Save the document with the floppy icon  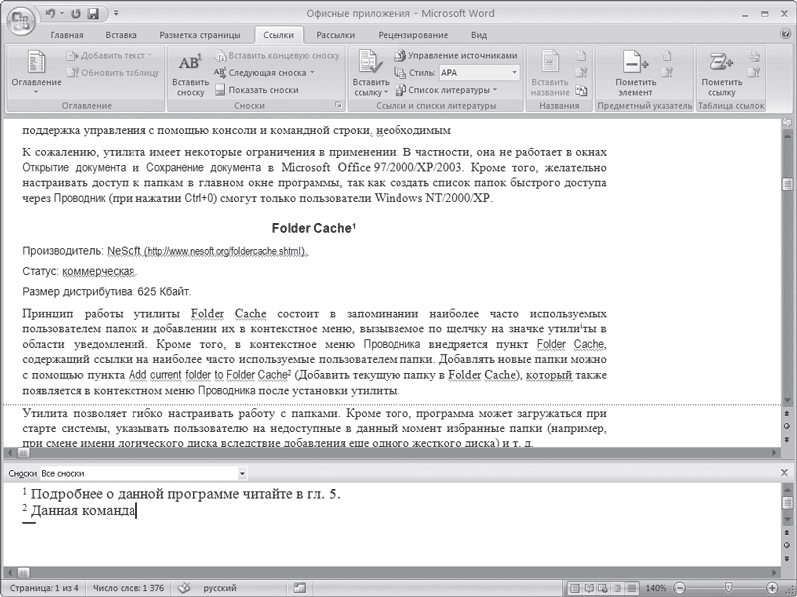pyautogui.click(x=93, y=13)
